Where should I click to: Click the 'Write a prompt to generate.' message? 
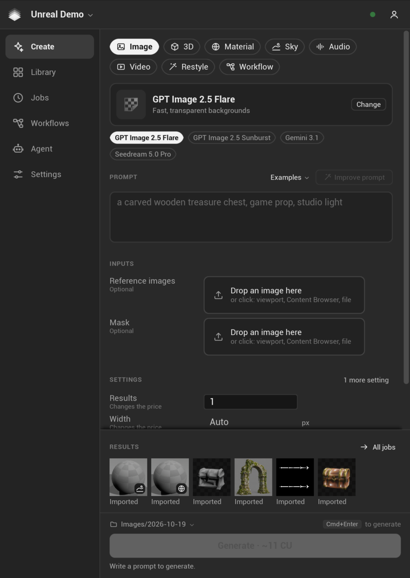pos(152,566)
